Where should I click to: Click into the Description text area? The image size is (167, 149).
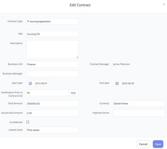point(52,49)
